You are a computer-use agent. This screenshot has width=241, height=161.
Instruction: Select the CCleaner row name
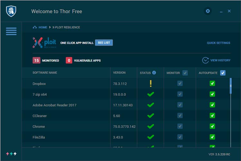[40, 116]
